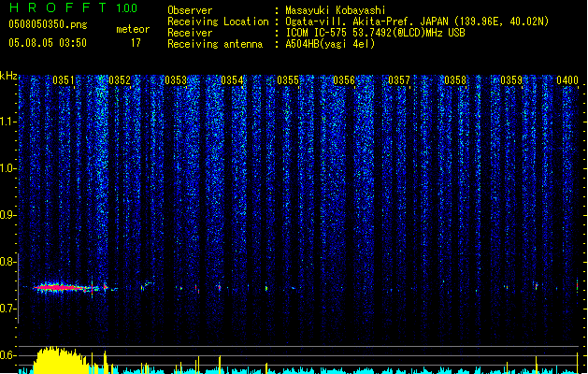588x374 pixels.
Task: Click the 0.7 kHz axis label
Action: (7, 309)
